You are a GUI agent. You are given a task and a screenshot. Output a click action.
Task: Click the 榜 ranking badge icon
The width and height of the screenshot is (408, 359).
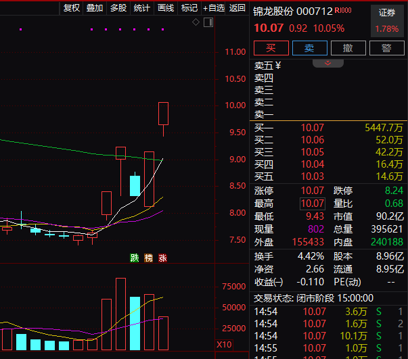(148, 258)
